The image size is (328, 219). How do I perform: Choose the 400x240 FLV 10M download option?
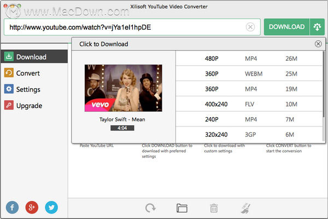249,104
